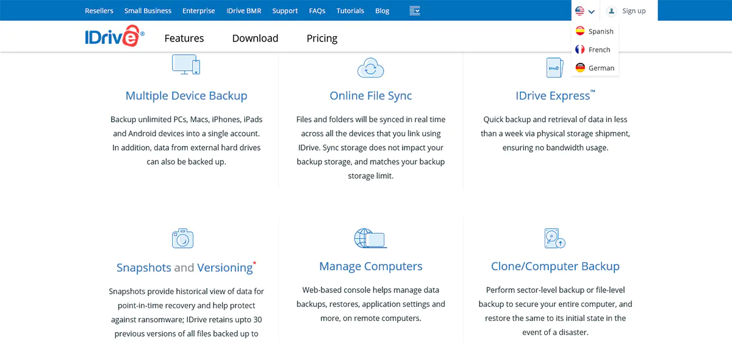Collapse the US flag language dropdown
Viewport: 732px width, 343px height.
point(585,11)
